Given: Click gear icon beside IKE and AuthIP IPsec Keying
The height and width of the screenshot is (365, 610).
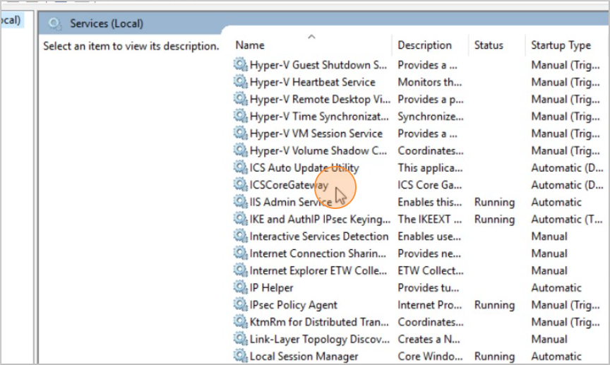Looking at the screenshot, I should (x=241, y=219).
